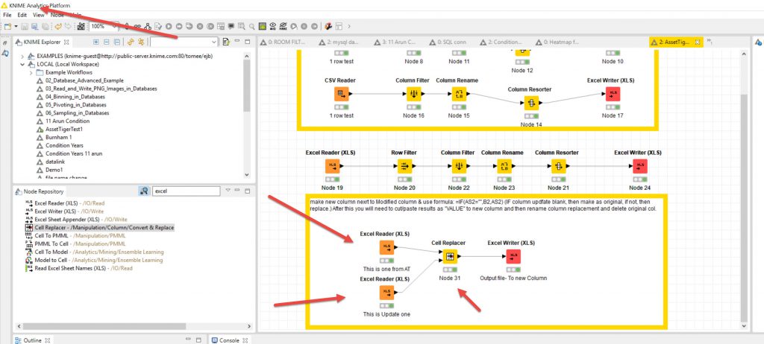Click the Excel Writer node (Node 24)
The height and width of the screenshot is (344, 764).
(639, 167)
